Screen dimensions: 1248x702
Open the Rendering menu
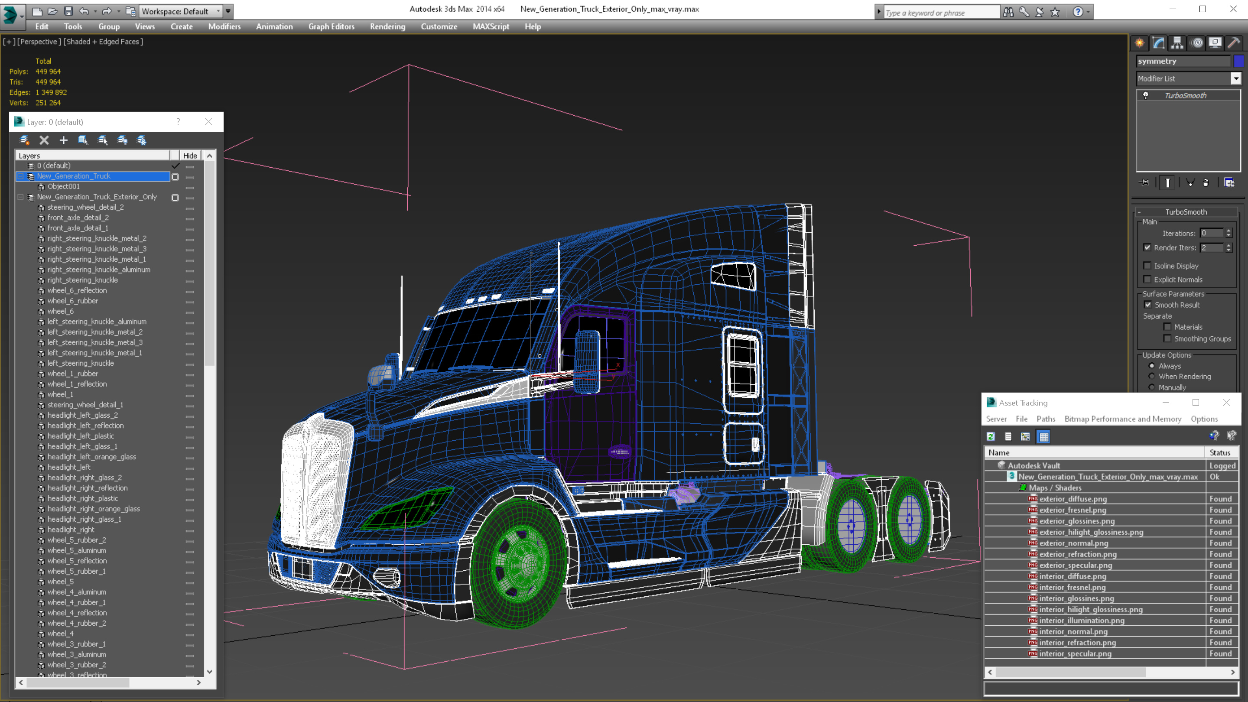click(387, 26)
